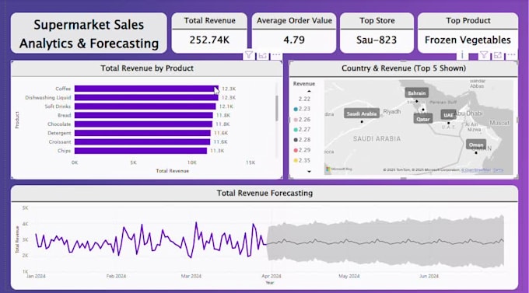Select the green 2.27 legend swatch
529x293 pixels.
click(296, 130)
